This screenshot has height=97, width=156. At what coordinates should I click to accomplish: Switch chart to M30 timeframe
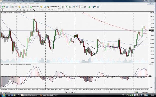(52, 10)
